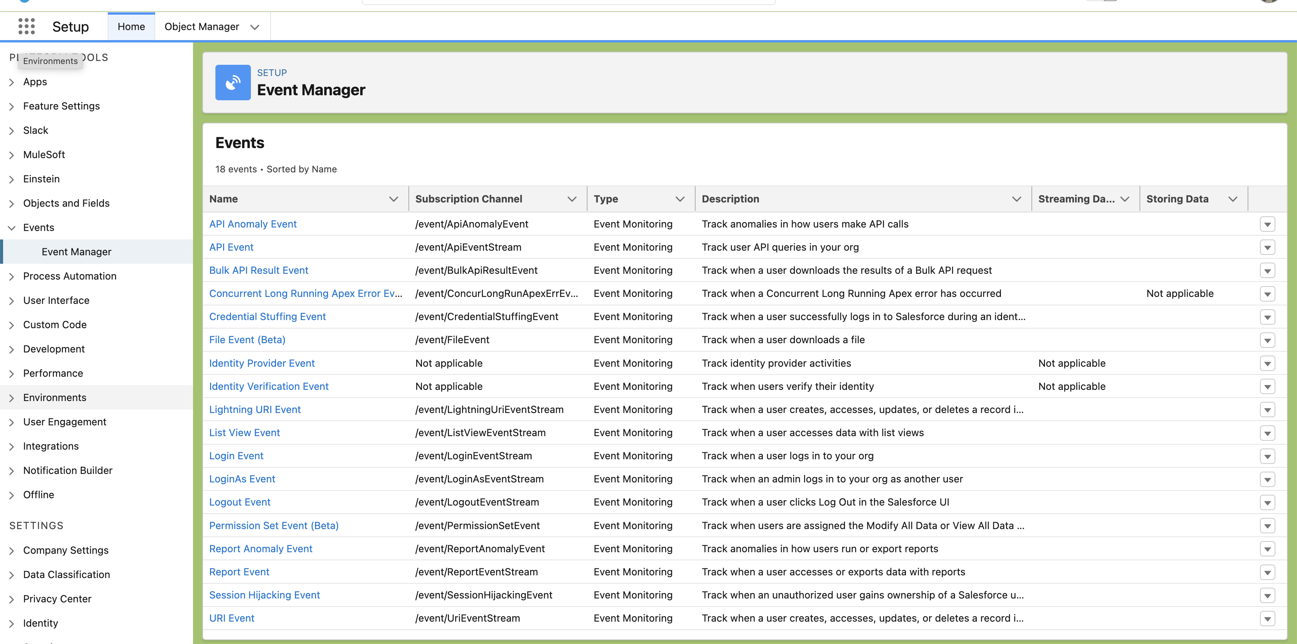Open row actions for URI Event
The height and width of the screenshot is (644, 1297).
pos(1267,619)
